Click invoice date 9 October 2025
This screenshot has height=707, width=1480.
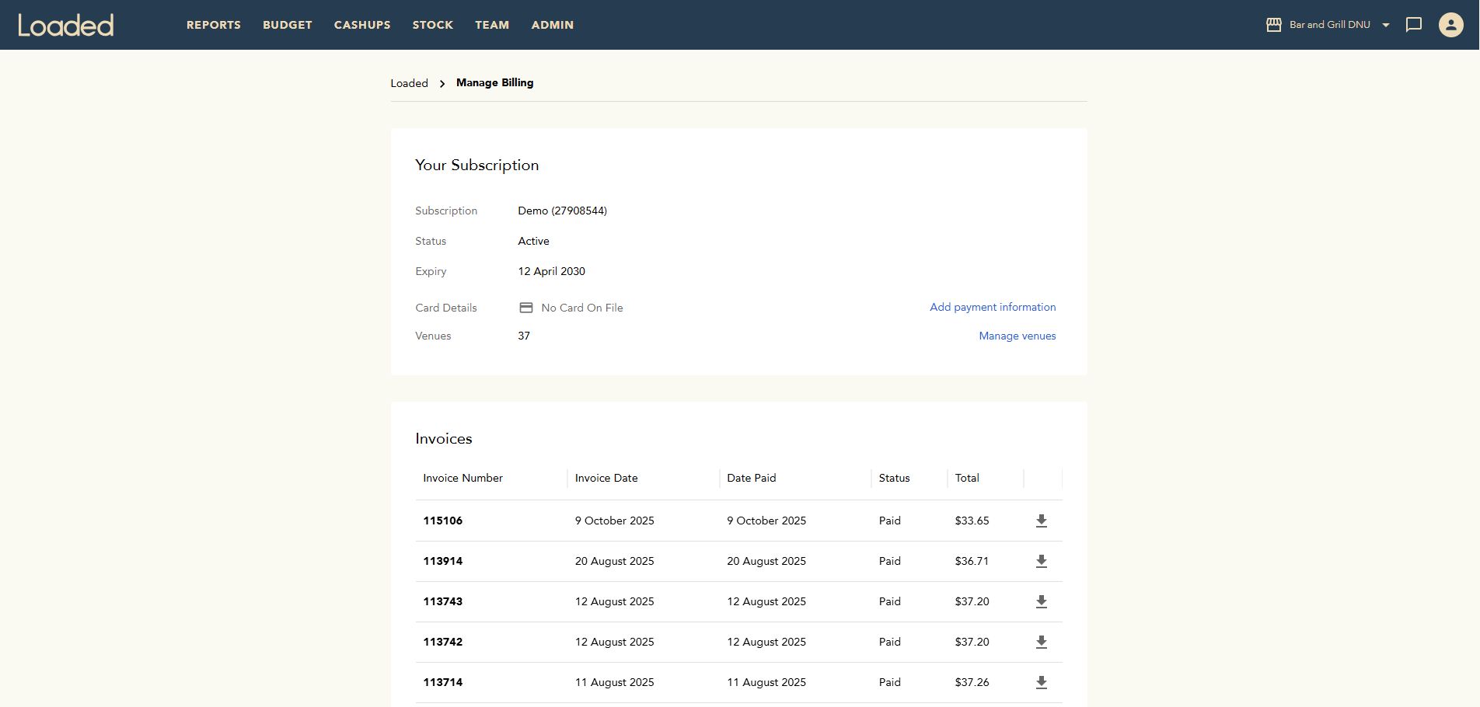[x=614, y=521]
